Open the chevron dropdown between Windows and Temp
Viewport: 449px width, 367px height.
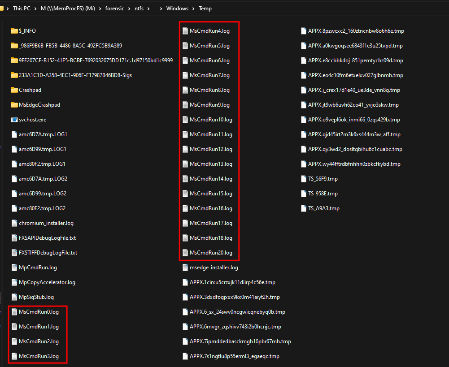coord(194,9)
